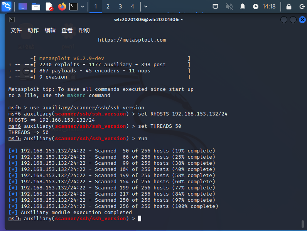
Task: Open the terminal emulator launcher
Action: 74,7
